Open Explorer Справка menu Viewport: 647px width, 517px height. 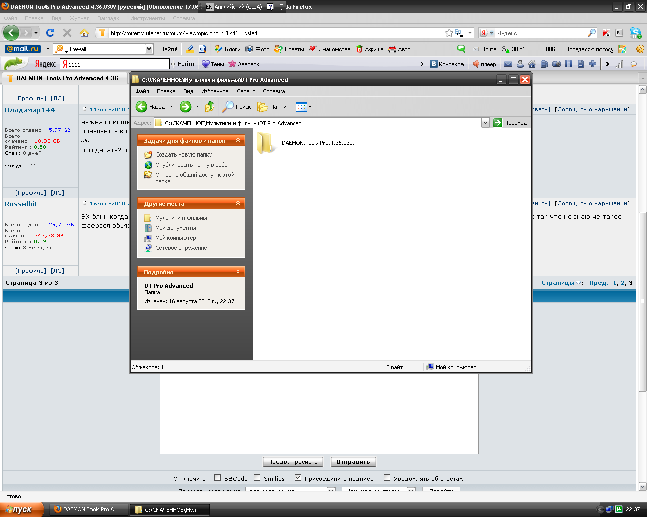point(273,91)
